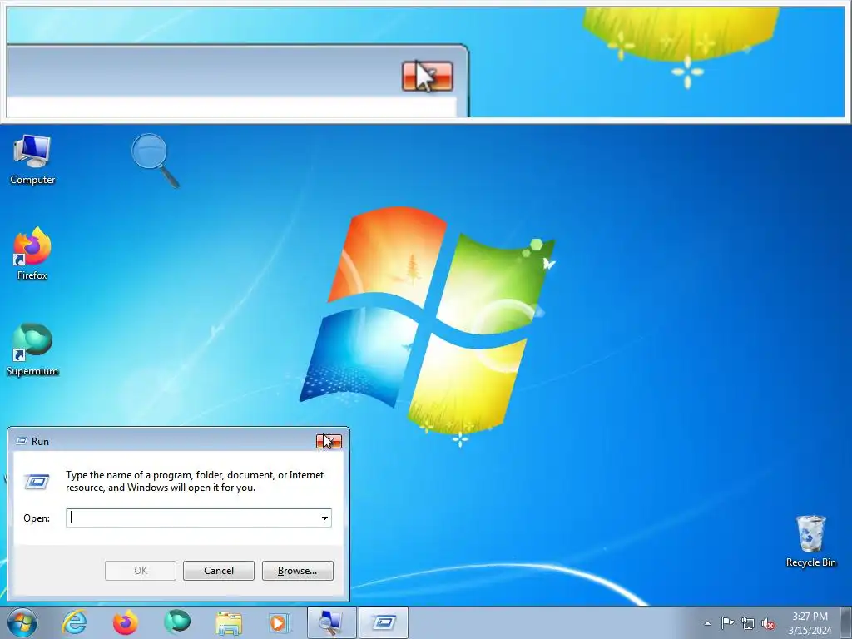Screen dimensions: 852x639
Task: Launch Firefox from the taskbar
Action: [x=126, y=622]
